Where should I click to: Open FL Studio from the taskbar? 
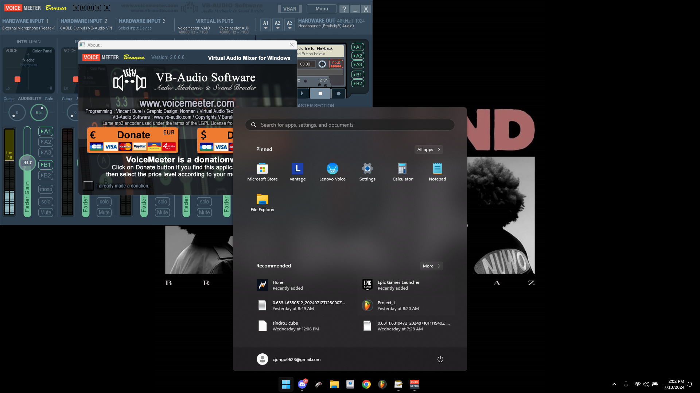click(x=382, y=384)
